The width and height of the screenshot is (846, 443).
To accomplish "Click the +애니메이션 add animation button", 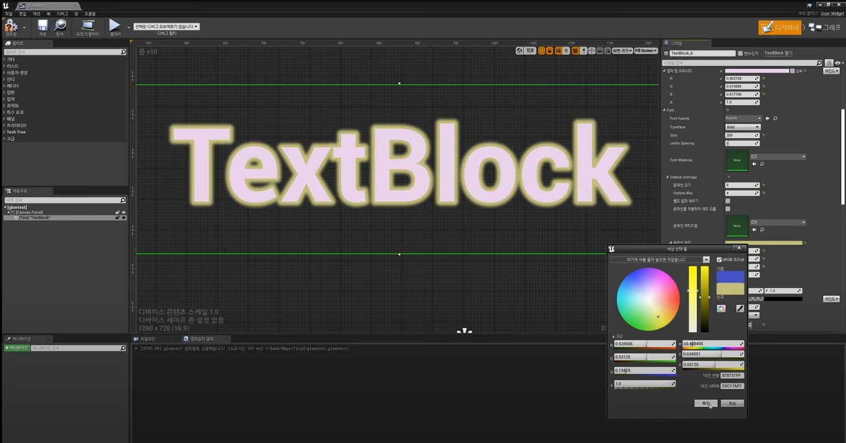I will (x=17, y=348).
